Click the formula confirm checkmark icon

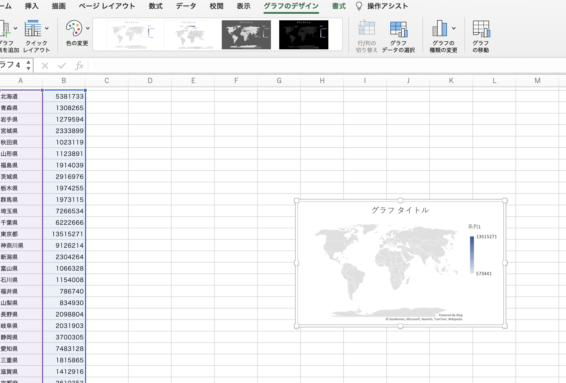coord(62,66)
